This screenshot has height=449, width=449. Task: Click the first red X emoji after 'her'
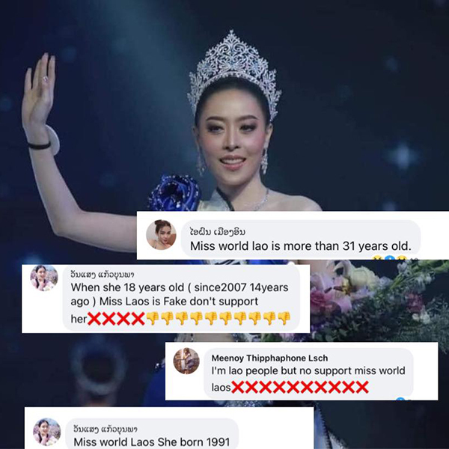pyautogui.click(x=94, y=319)
